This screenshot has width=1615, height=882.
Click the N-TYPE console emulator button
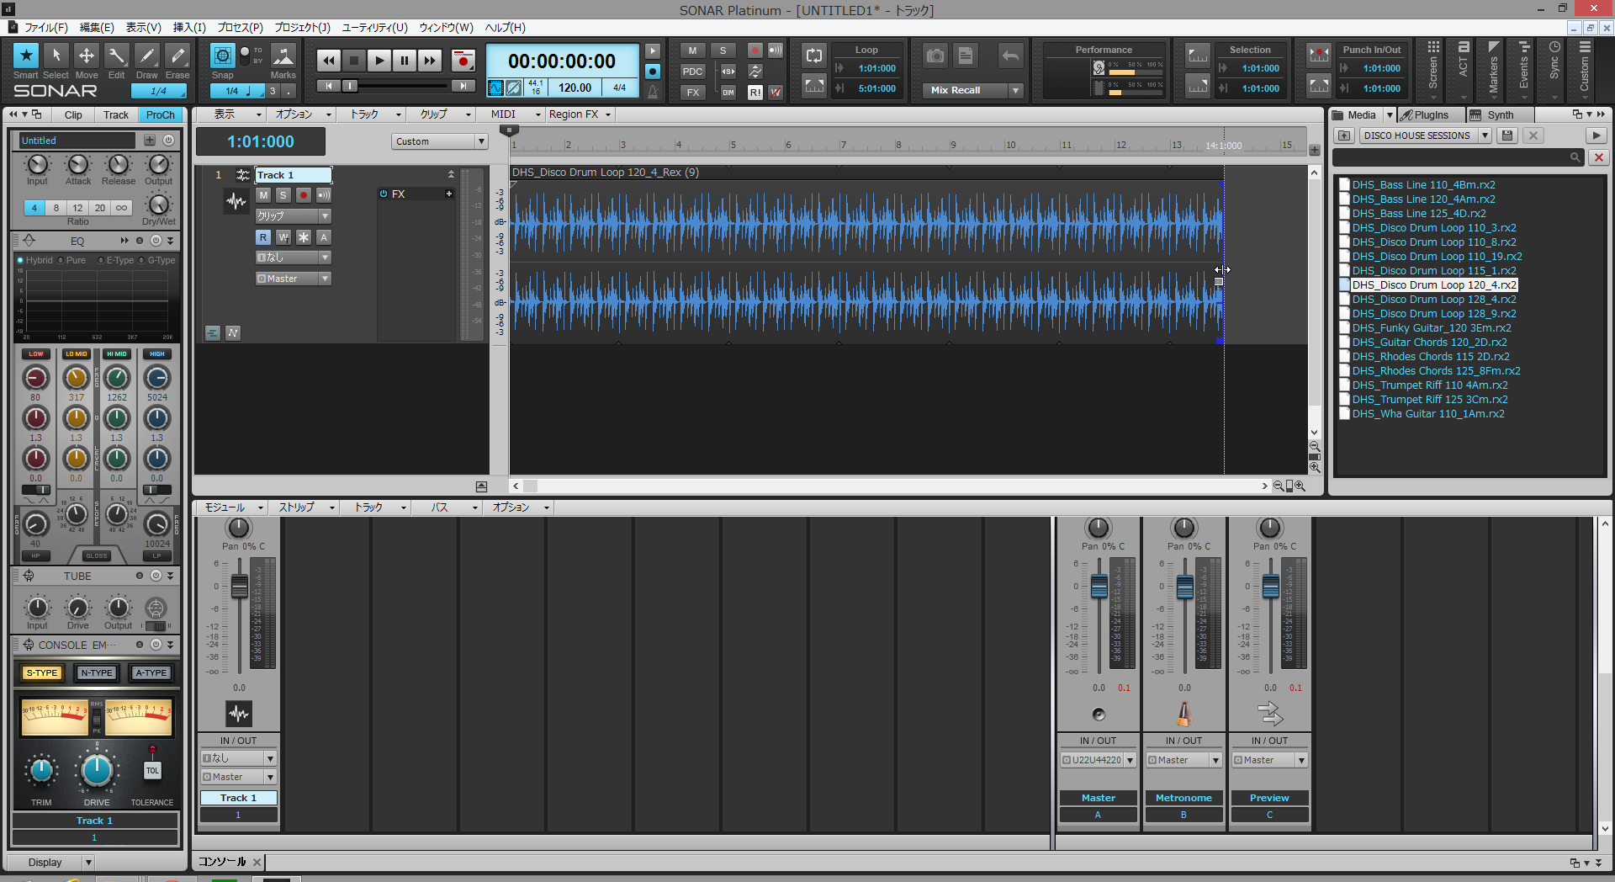[97, 672]
